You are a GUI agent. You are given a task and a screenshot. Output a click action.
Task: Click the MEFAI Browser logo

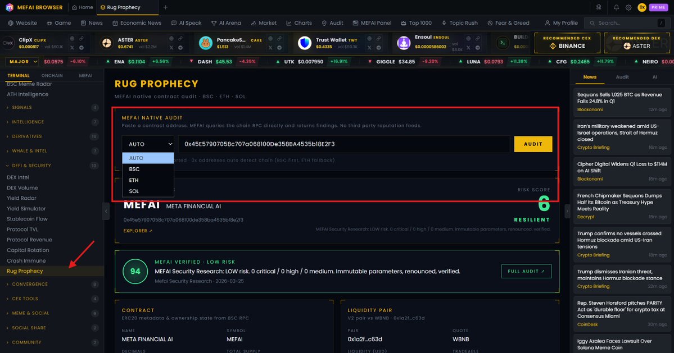pyautogui.click(x=9, y=7)
